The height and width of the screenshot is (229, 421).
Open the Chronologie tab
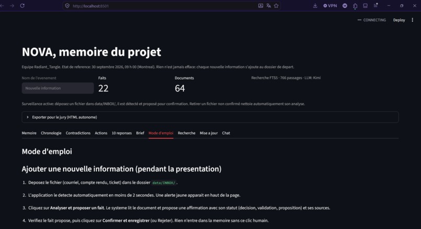pyautogui.click(x=51, y=133)
